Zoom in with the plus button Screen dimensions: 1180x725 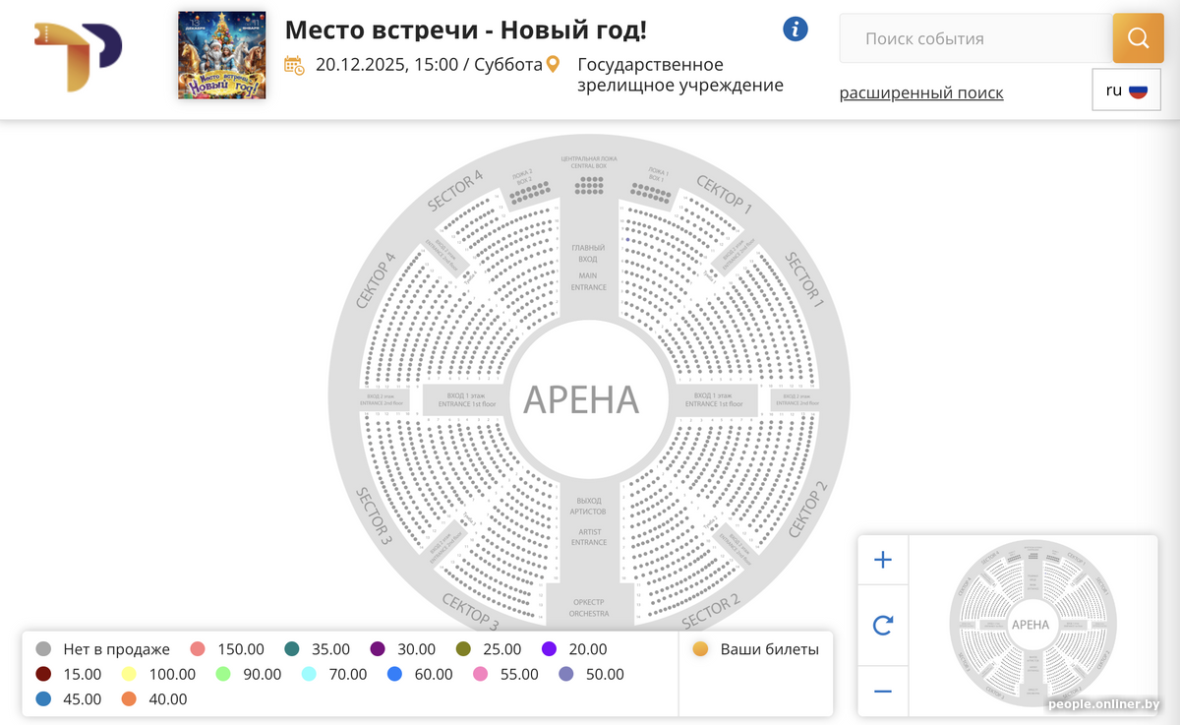click(883, 560)
